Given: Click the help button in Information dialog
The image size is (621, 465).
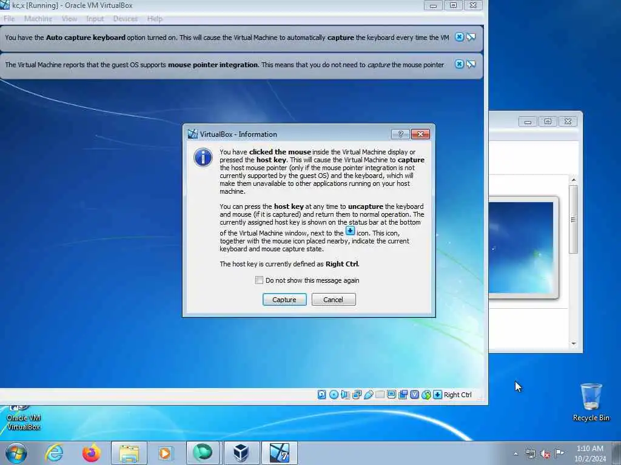Looking at the screenshot, I should click(x=400, y=134).
